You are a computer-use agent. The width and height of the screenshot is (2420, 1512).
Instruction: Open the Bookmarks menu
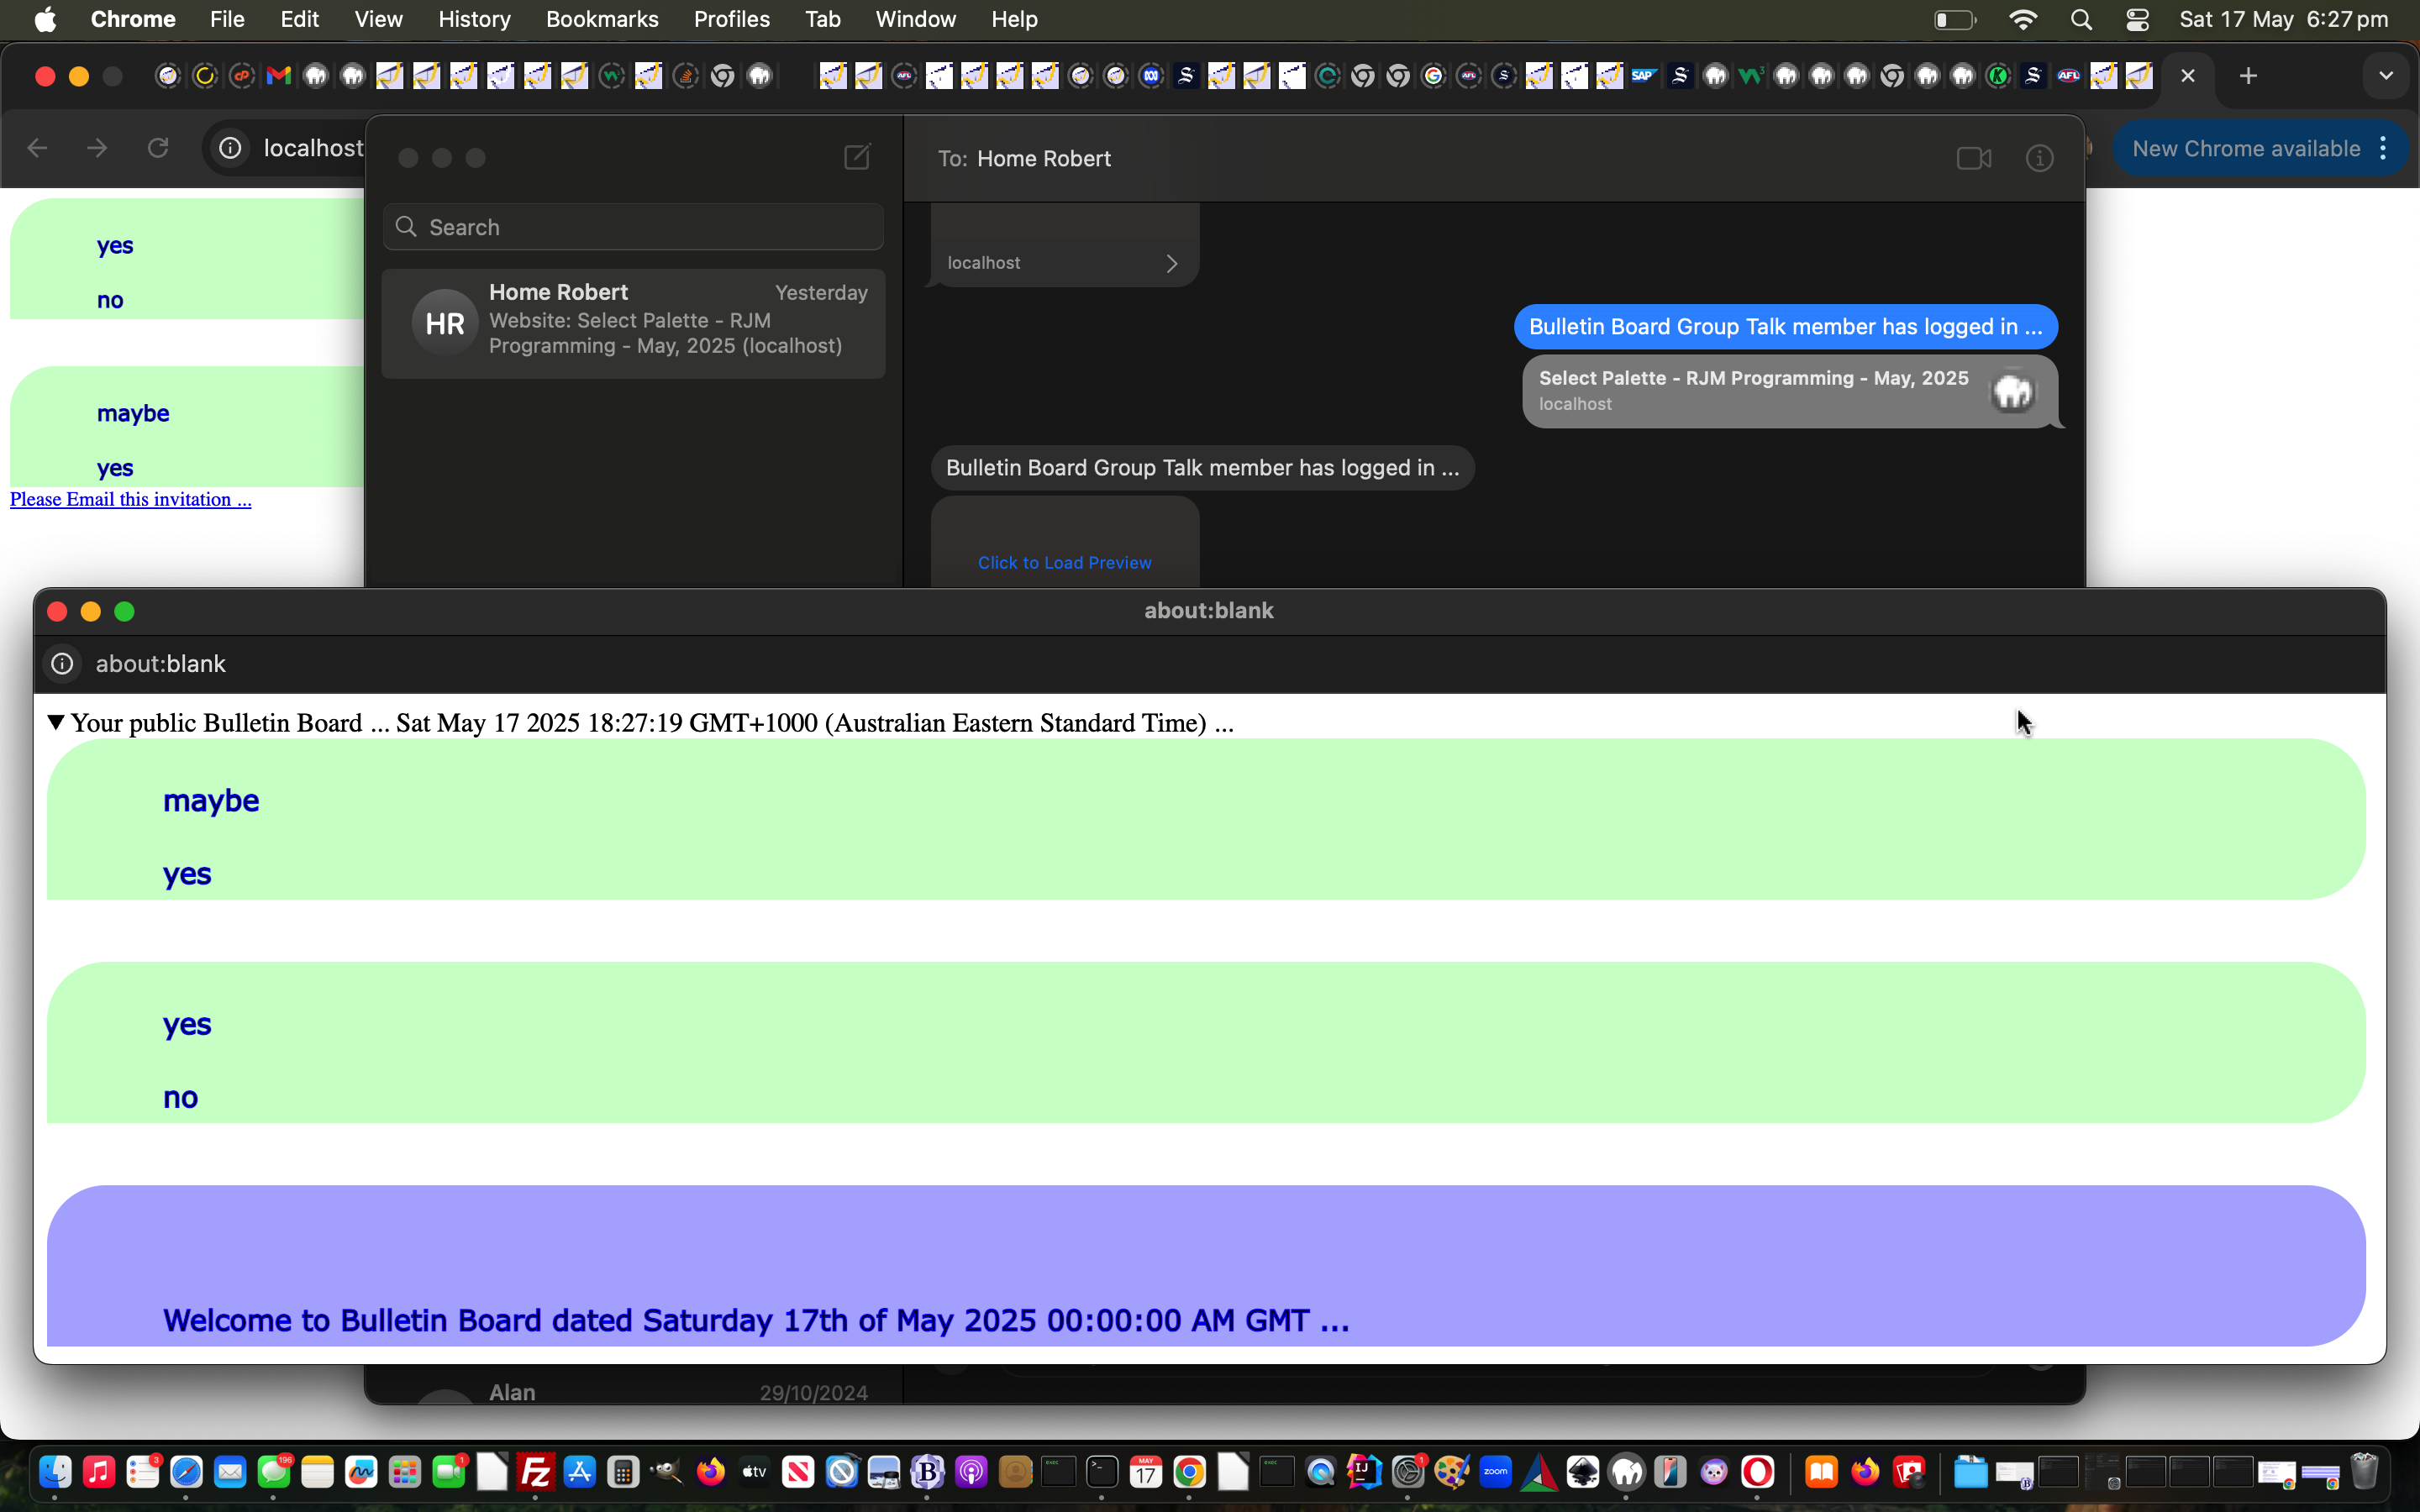point(602,20)
